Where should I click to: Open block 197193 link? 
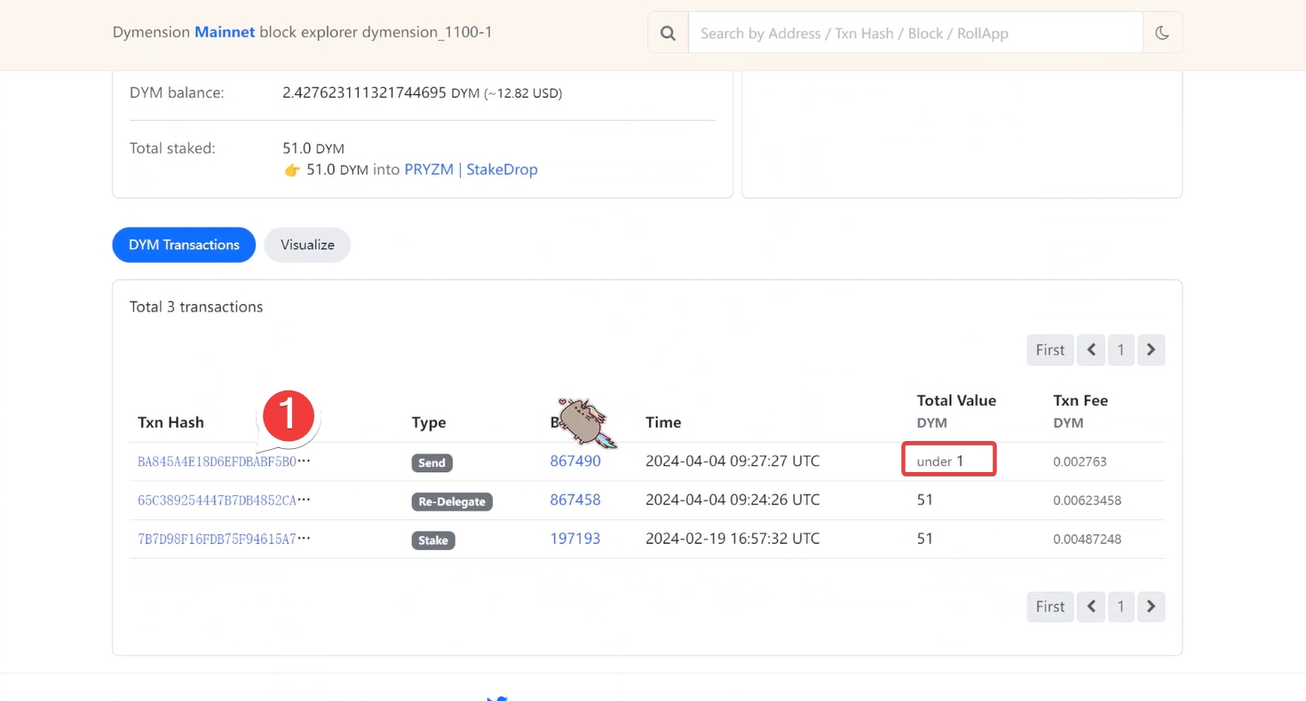[x=575, y=539]
